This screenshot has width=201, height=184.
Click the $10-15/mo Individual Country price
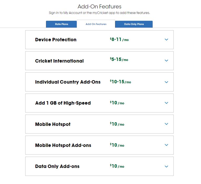click(x=120, y=82)
